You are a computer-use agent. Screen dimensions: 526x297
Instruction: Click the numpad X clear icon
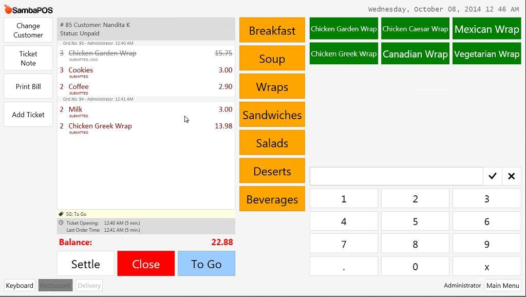[x=511, y=176]
